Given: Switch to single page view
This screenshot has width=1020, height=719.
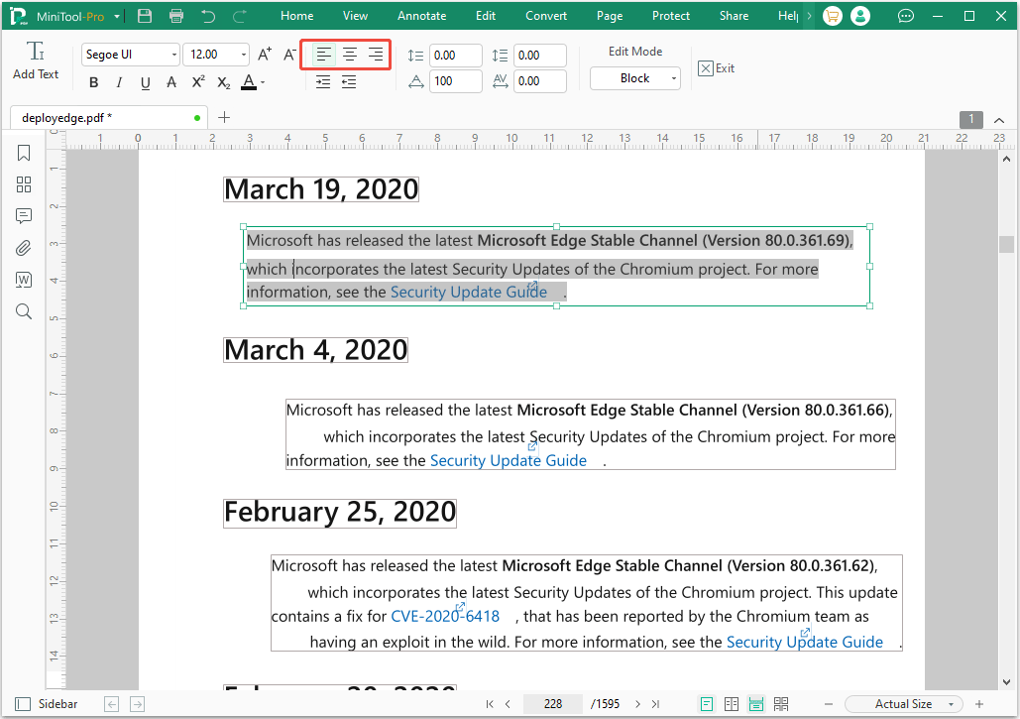Looking at the screenshot, I should [707, 704].
